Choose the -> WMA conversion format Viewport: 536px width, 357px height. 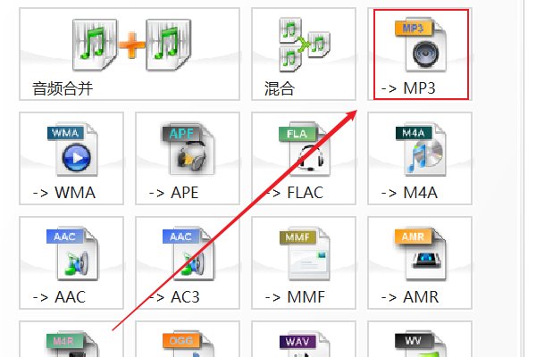[x=71, y=159]
